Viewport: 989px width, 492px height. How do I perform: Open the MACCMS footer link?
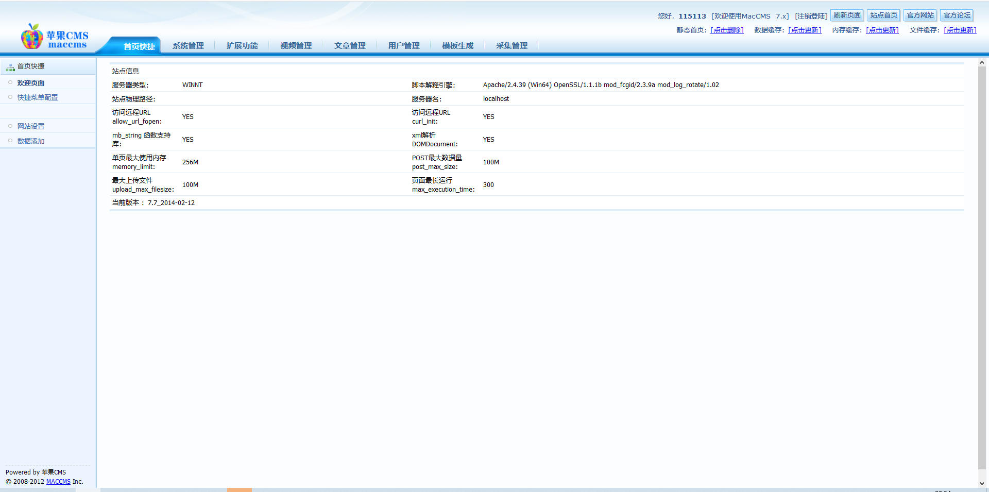(58, 482)
